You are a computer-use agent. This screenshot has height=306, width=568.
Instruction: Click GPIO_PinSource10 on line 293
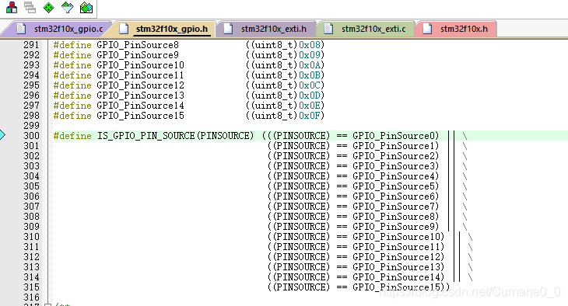tap(141, 65)
